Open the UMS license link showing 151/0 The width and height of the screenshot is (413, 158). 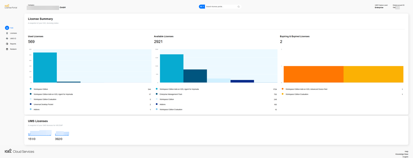(x=40, y=134)
